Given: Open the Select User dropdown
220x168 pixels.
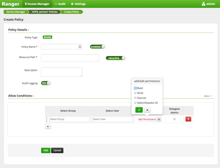Looking at the screenshot, I should (x=112, y=119).
